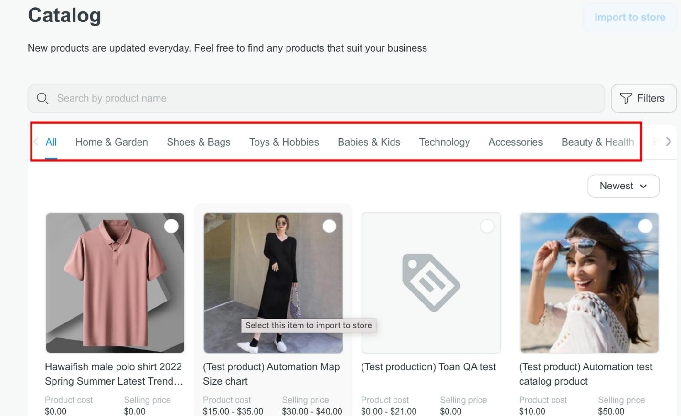Click the search magnifying glass icon
The image size is (681, 416).
point(43,98)
